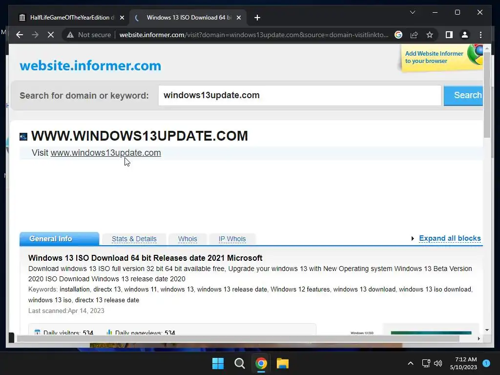Click the windows13update site favicon
The height and width of the screenshot is (375, 500).
[23, 137]
